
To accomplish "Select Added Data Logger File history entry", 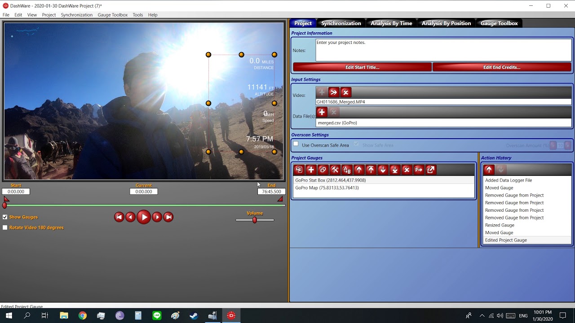I will 527,180.
